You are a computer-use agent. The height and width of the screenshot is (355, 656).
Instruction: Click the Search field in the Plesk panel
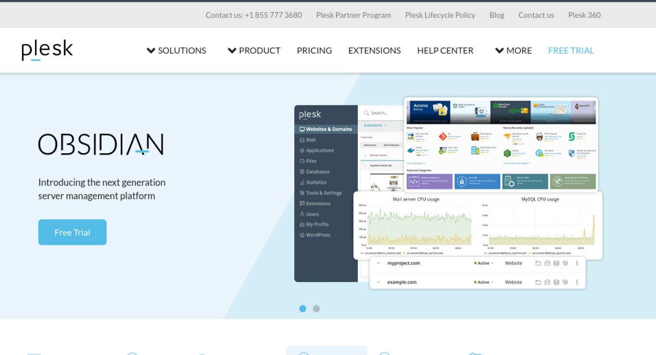pos(382,113)
